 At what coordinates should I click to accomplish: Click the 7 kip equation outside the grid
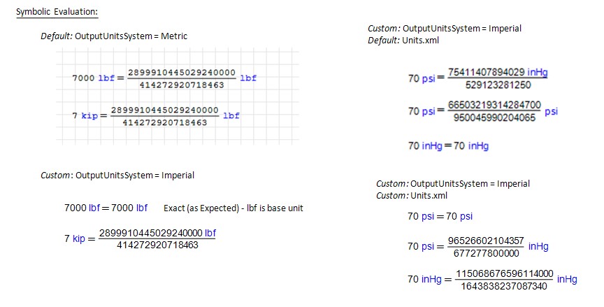[140, 238]
